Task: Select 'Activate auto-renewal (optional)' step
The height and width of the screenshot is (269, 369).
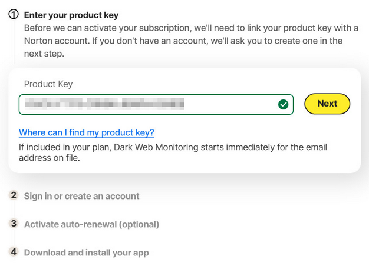Action: [x=91, y=224]
